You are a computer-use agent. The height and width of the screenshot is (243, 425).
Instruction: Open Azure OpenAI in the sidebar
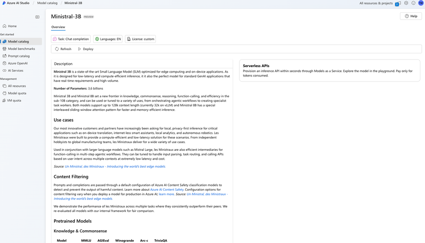pos(17,63)
